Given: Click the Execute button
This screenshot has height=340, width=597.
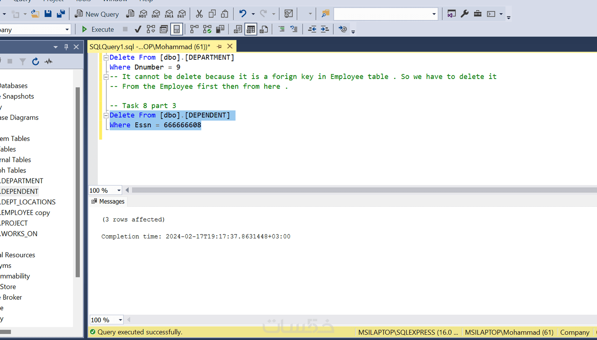Looking at the screenshot, I should 97,29.
